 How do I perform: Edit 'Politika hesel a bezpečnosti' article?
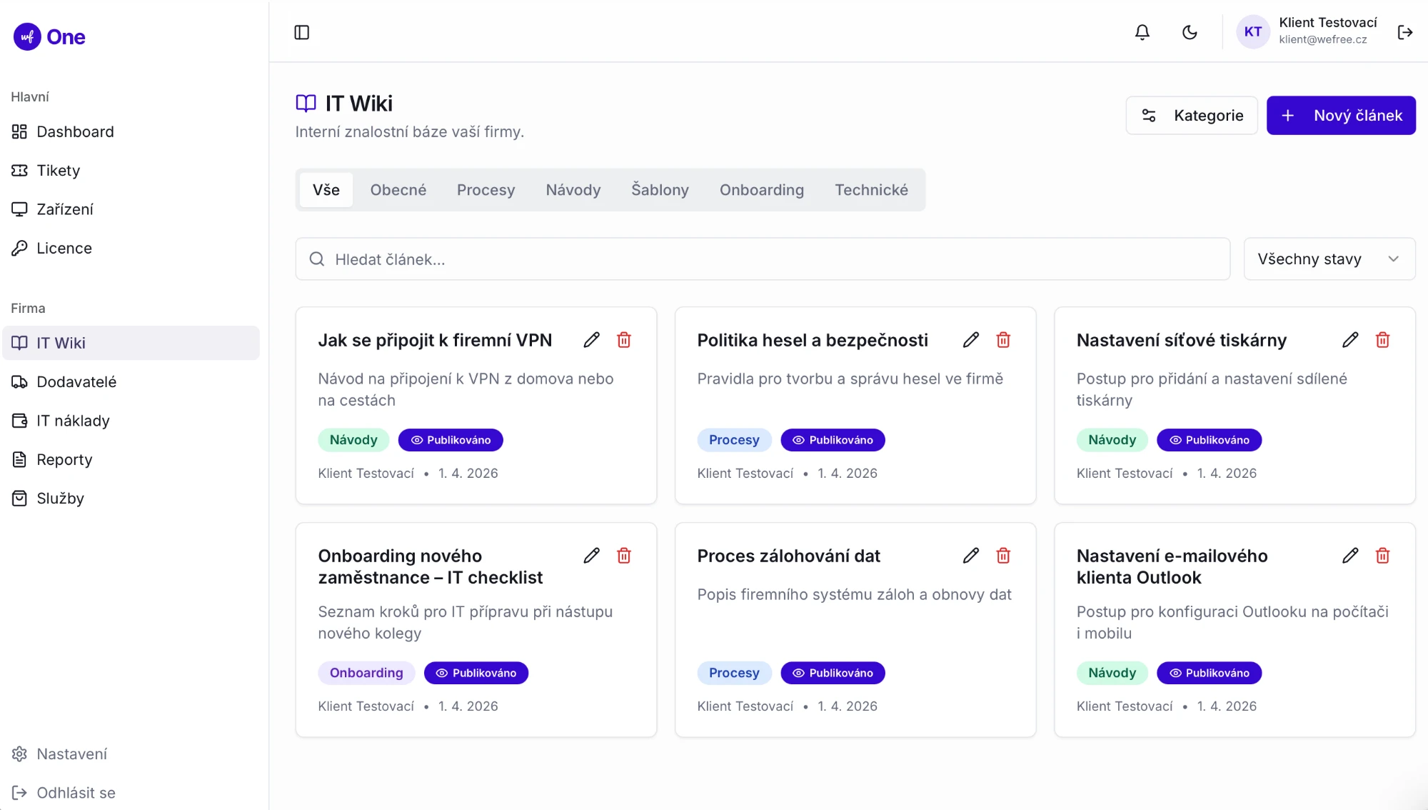pos(970,340)
